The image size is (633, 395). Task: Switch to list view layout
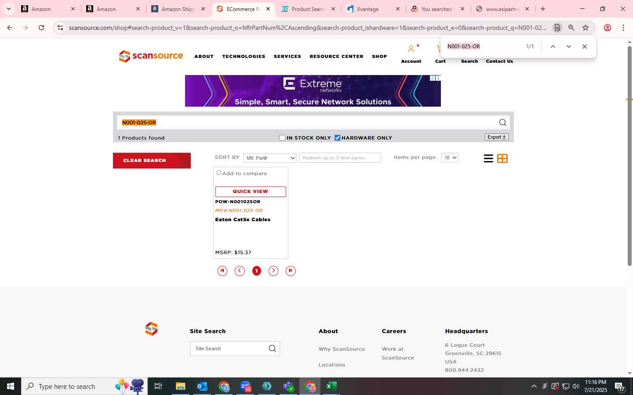pos(488,158)
